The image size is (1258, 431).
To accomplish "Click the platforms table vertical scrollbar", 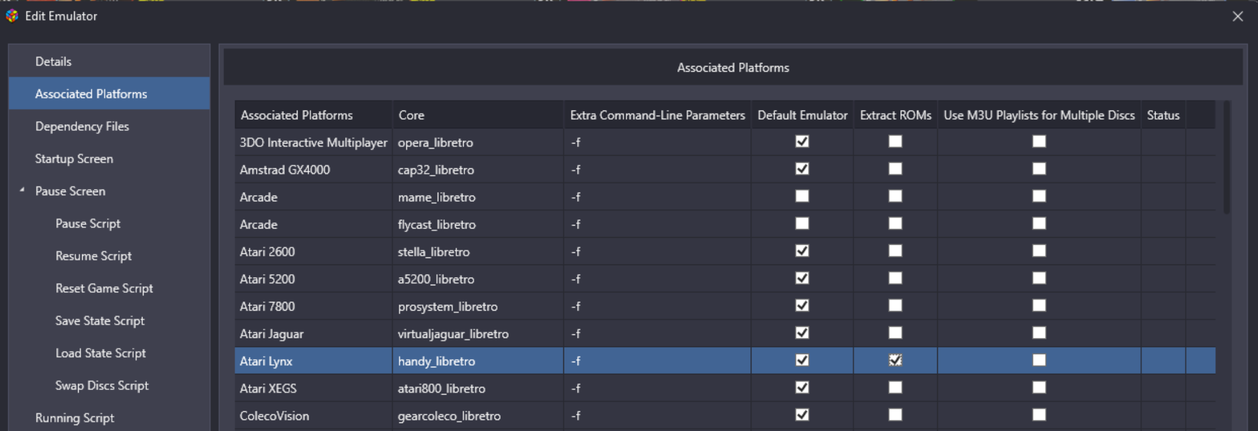I will point(1226,158).
